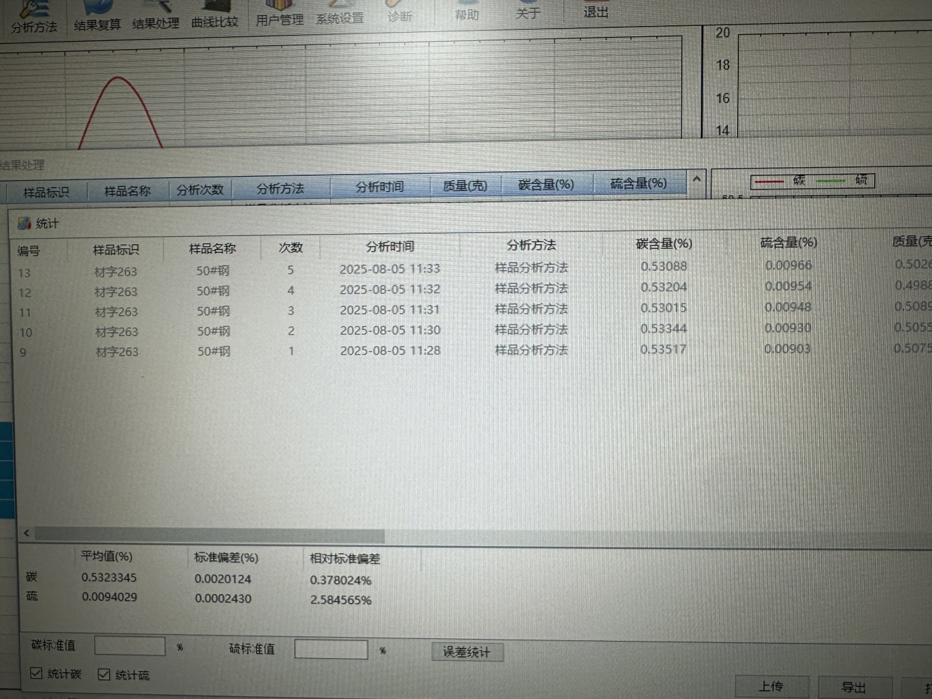This screenshot has width=932, height=699.
Task: Click the 关于 toolbar icon
Action: tap(527, 11)
